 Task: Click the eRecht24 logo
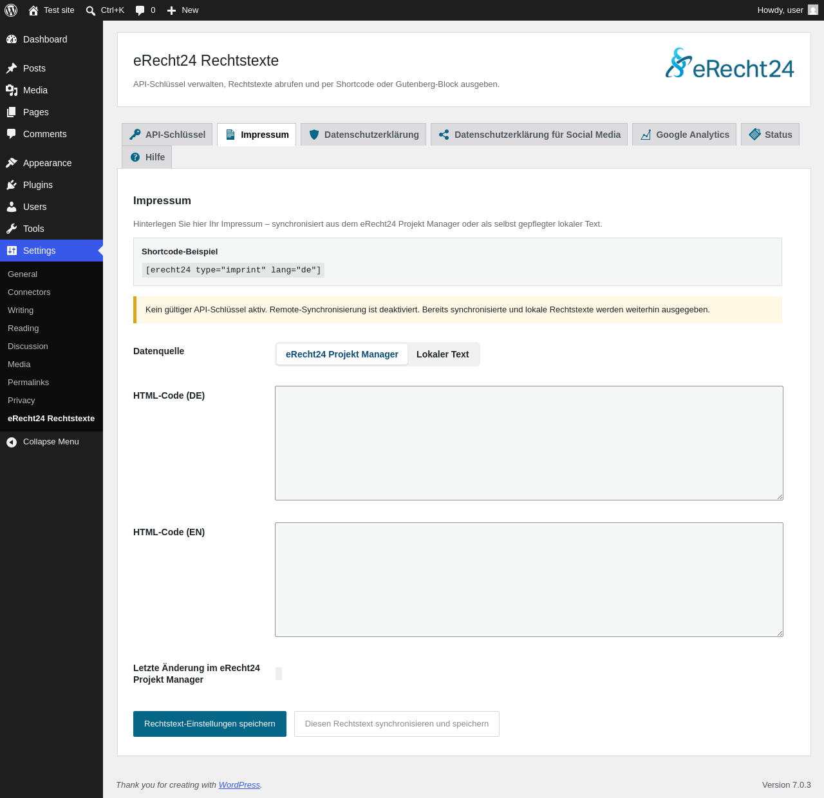[x=729, y=63]
